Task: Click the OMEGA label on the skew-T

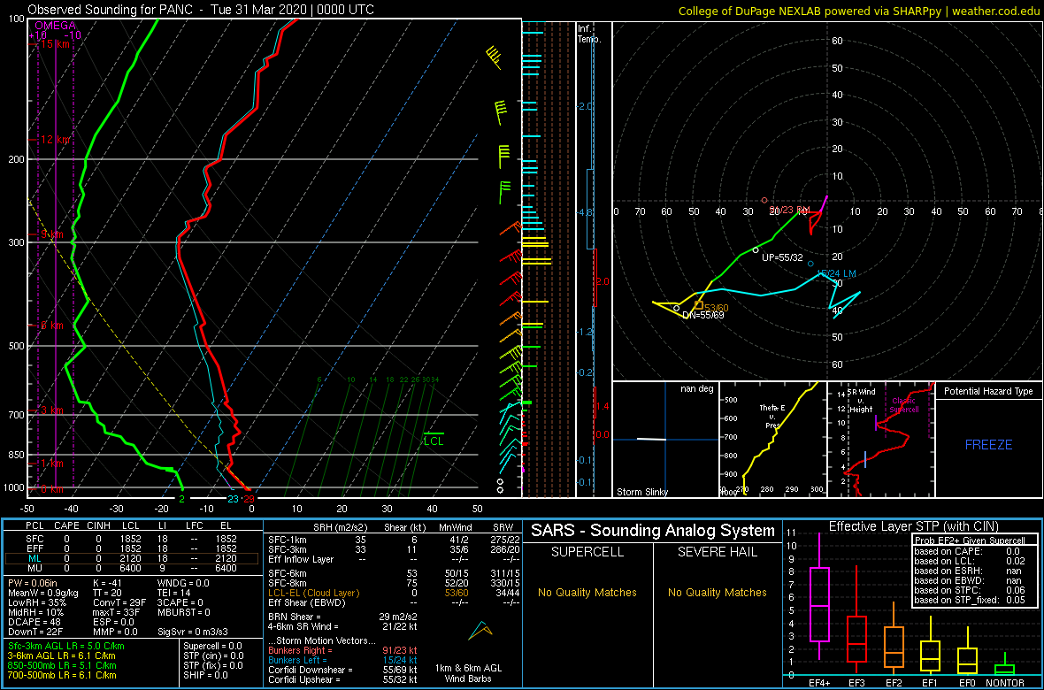Action: point(55,26)
